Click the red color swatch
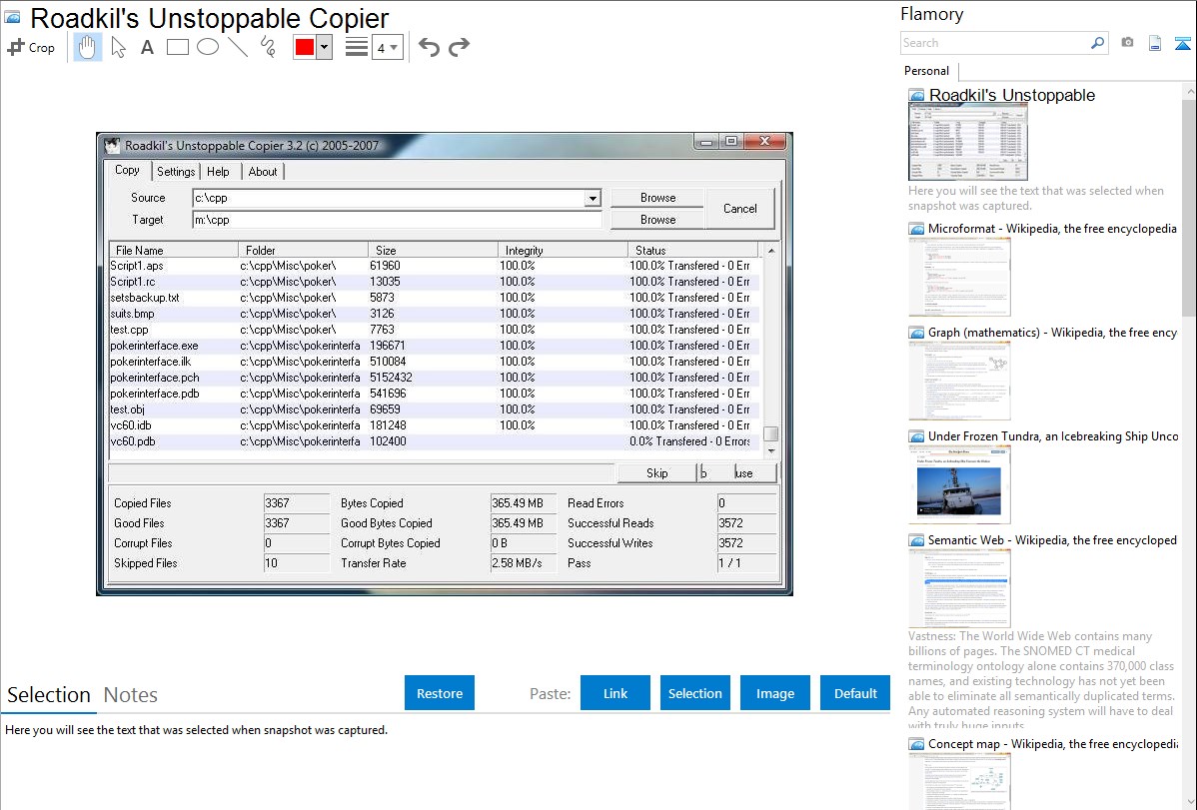This screenshot has height=810, width=1197. pyautogui.click(x=305, y=47)
